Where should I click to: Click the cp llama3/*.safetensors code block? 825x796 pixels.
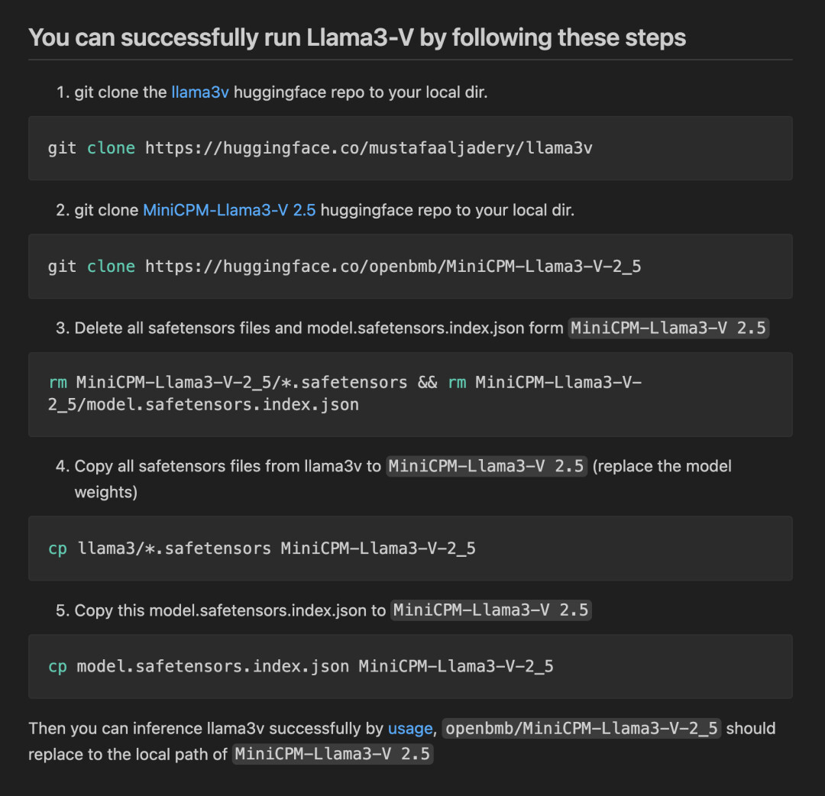[x=410, y=548]
